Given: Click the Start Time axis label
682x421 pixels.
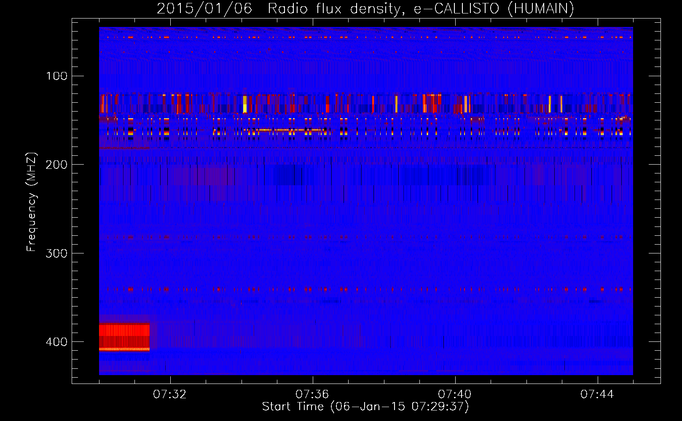Looking at the screenshot, I should (x=365, y=407).
